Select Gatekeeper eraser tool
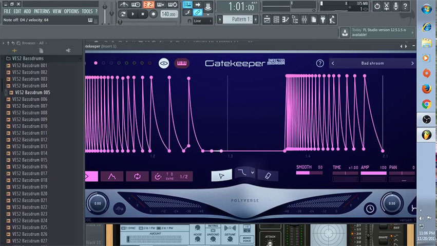The height and width of the screenshot is (246, 437). [268, 176]
